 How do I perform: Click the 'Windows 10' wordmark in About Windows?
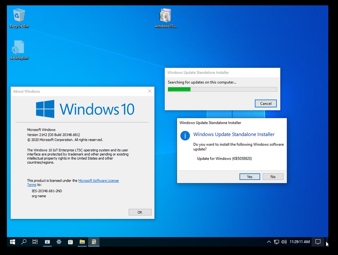point(97,109)
